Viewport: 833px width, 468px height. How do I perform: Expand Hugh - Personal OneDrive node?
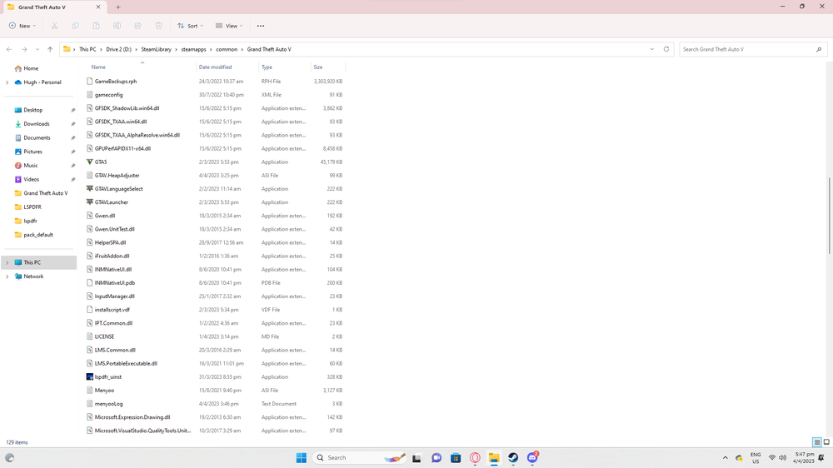coord(7,82)
